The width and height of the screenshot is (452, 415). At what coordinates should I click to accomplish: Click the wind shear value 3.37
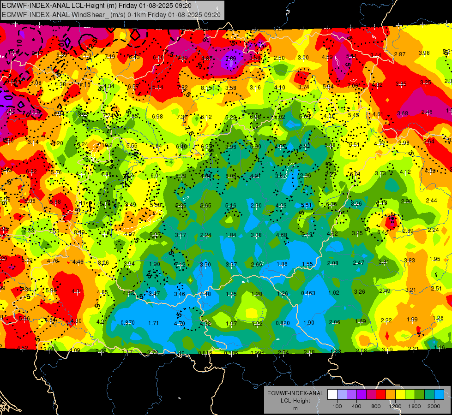tap(231, 264)
